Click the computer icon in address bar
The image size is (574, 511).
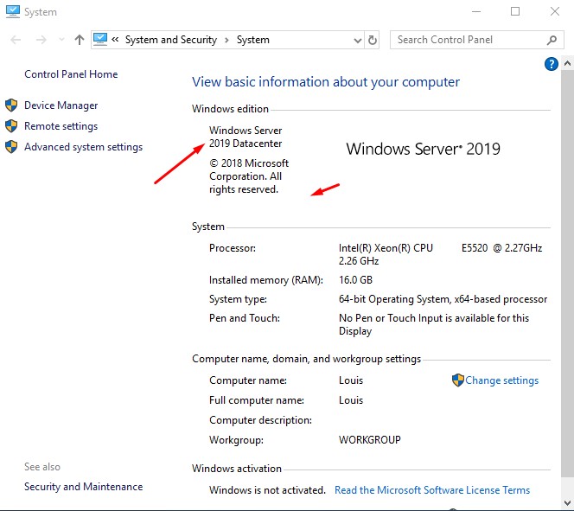100,40
